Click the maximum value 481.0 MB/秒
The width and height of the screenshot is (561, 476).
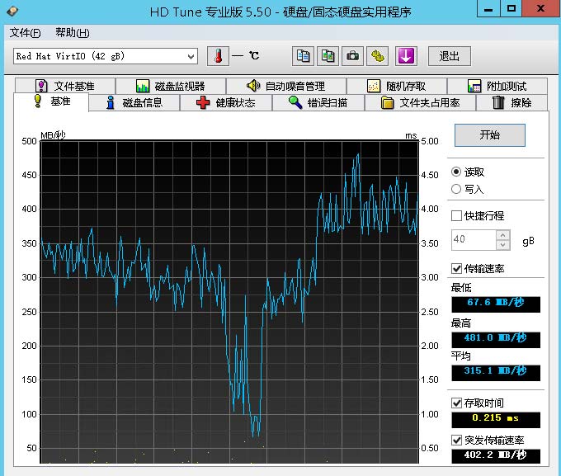[496, 340]
